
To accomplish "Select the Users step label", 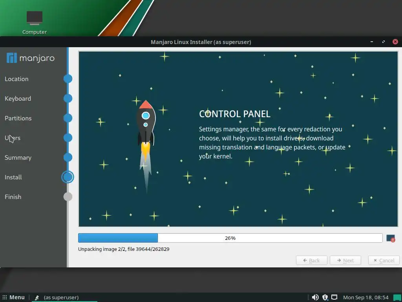I will click(x=12, y=138).
